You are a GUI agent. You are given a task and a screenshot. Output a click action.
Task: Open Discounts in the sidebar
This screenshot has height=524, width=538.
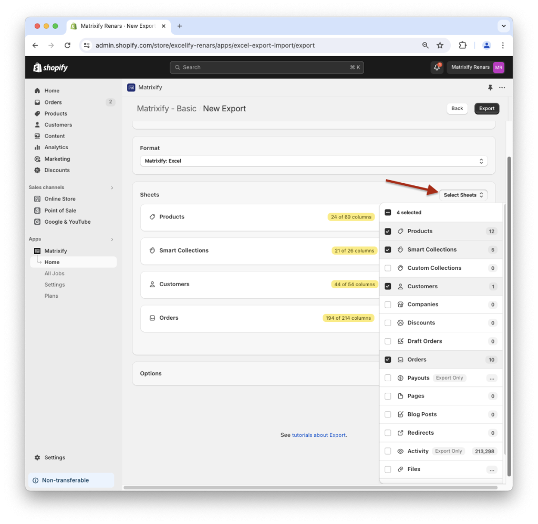[x=56, y=170]
